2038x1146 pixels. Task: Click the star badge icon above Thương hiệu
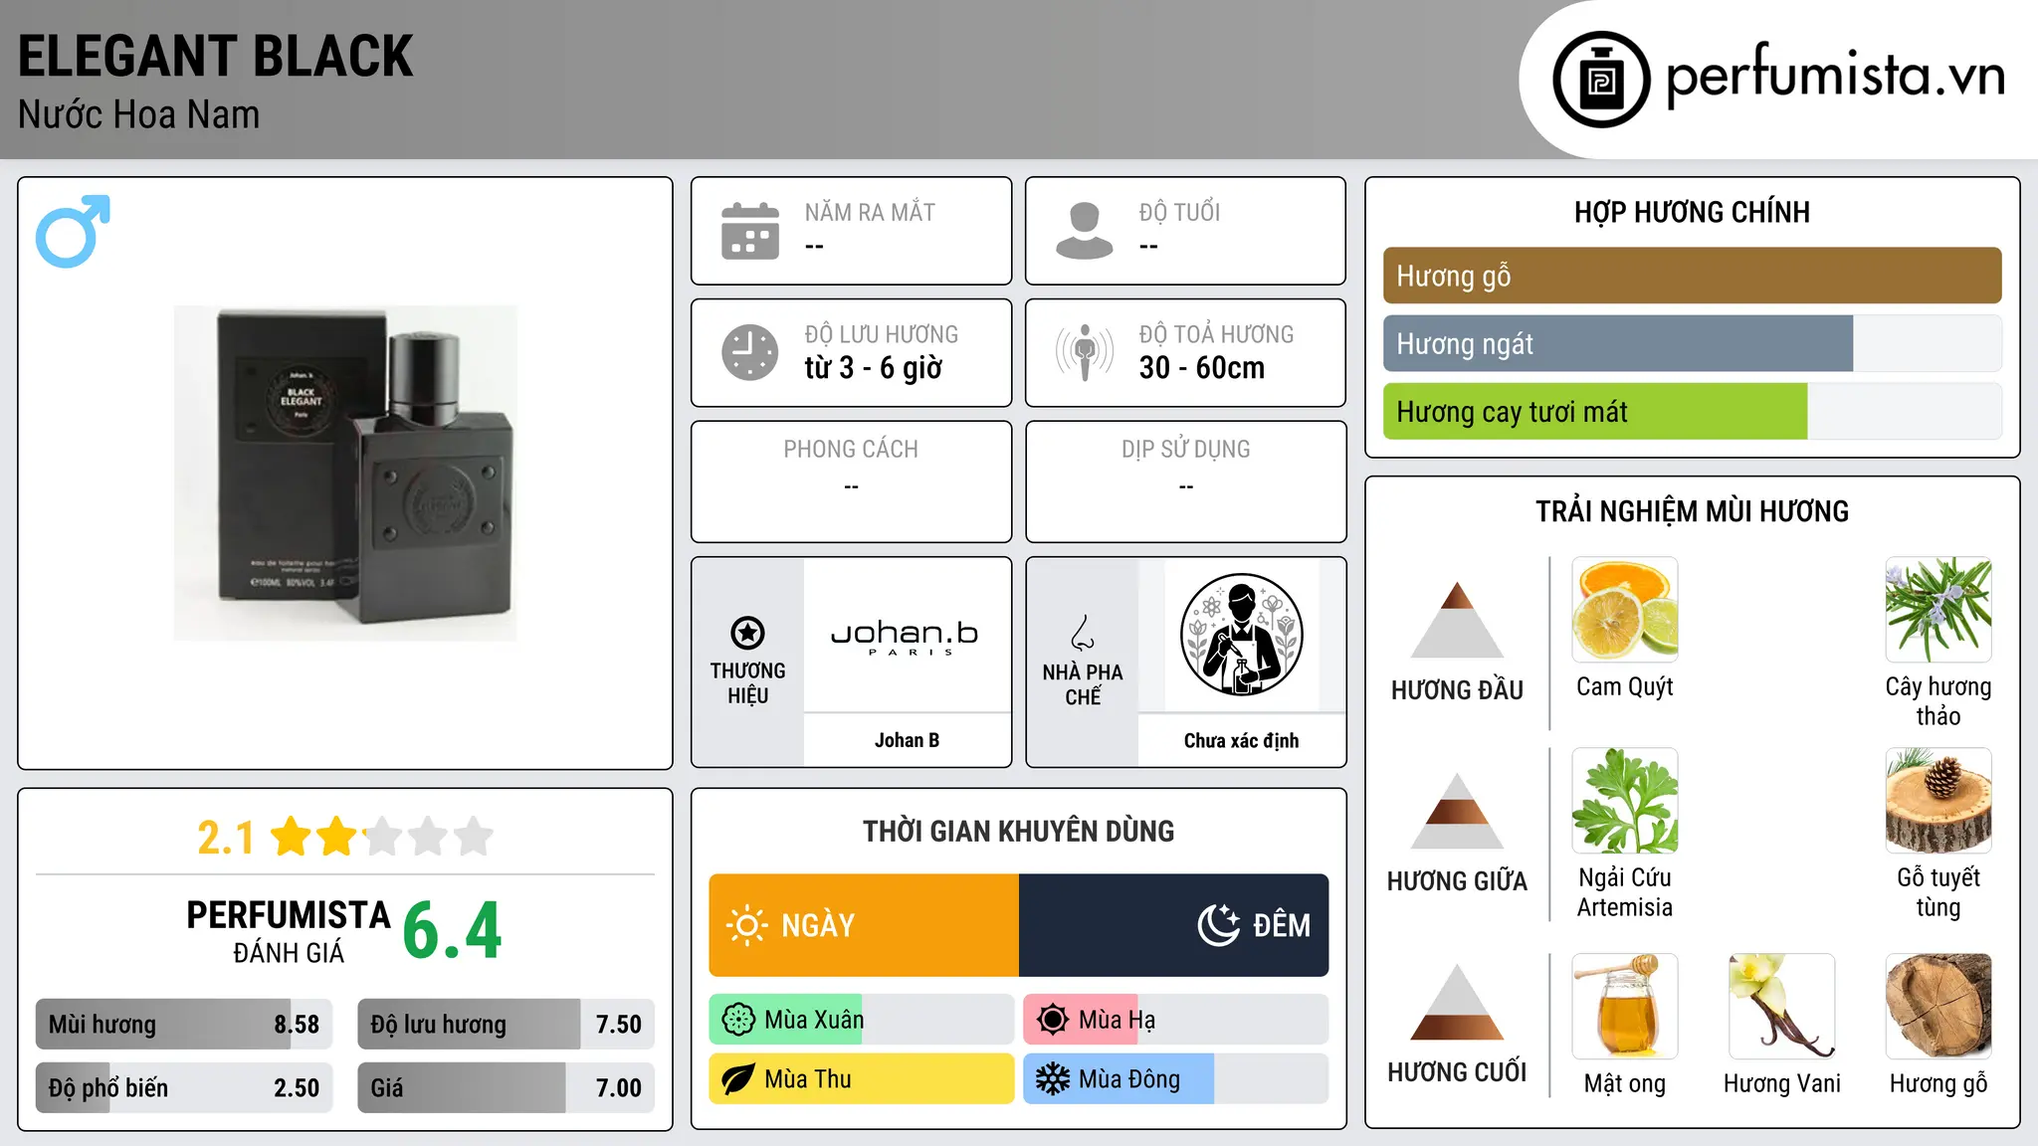click(747, 633)
